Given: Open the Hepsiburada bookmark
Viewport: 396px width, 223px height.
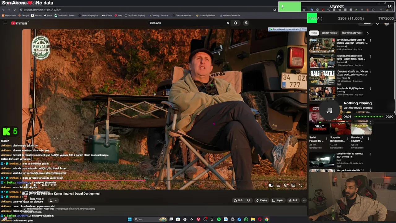Looking at the screenshot, I should tap(9, 15).
